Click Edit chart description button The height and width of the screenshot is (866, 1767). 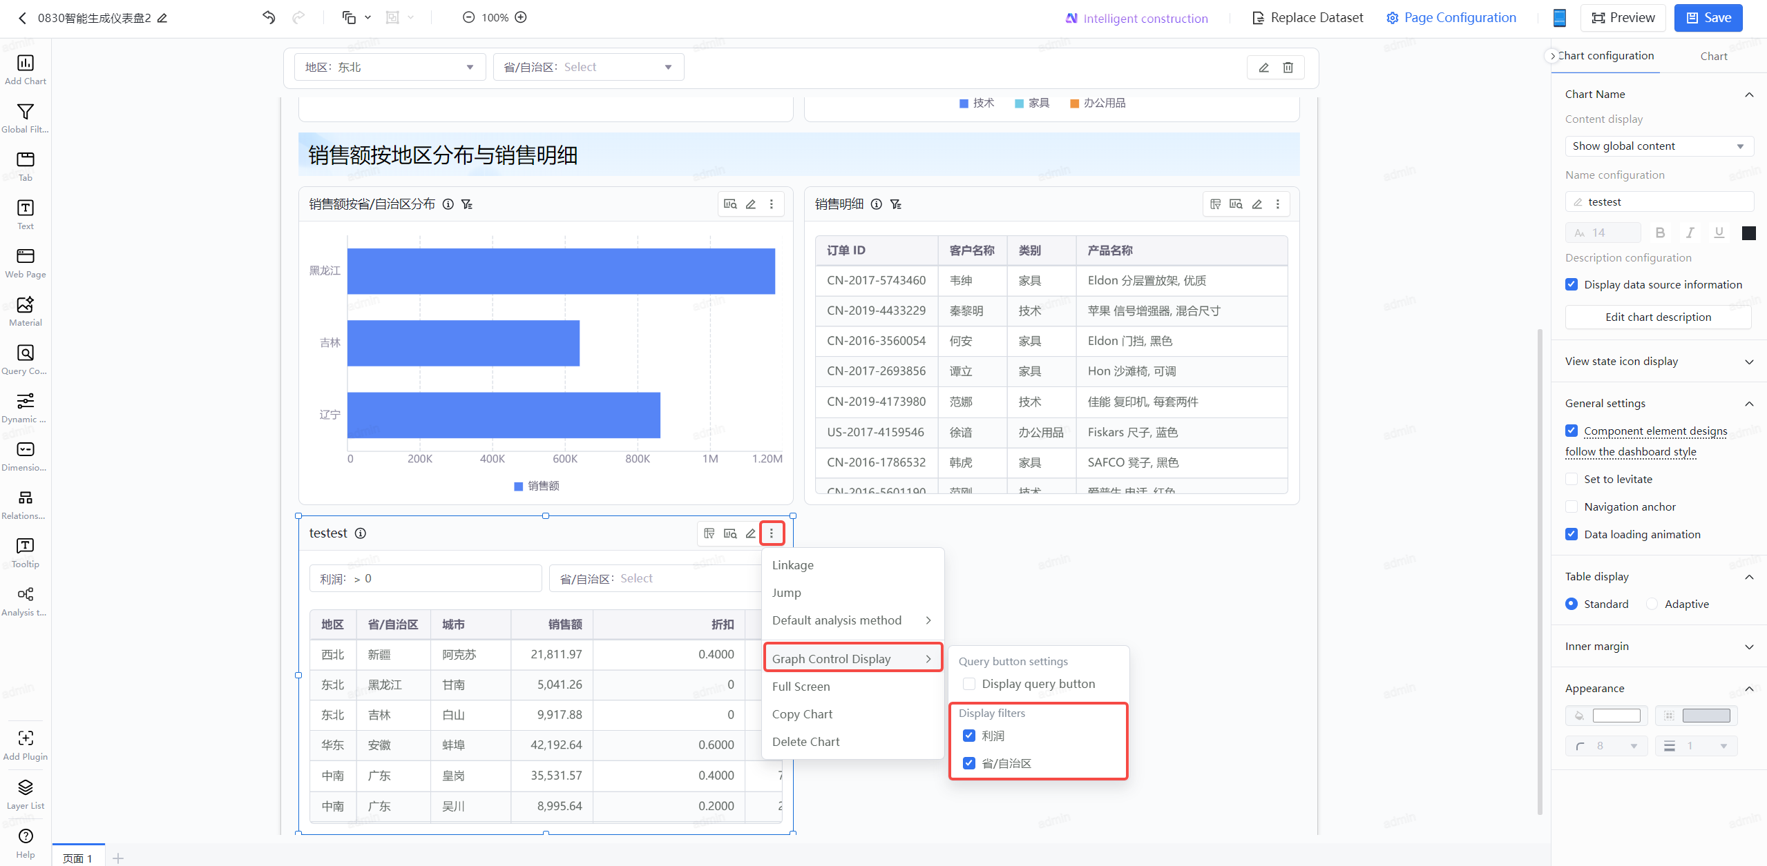(1658, 317)
